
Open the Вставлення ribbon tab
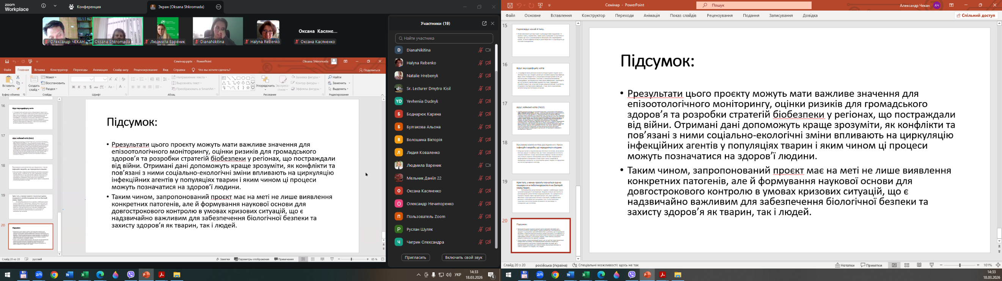(561, 16)
